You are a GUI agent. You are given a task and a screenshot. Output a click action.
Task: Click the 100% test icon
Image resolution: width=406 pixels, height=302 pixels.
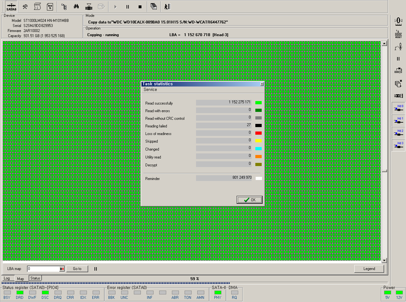pos(50,7)
